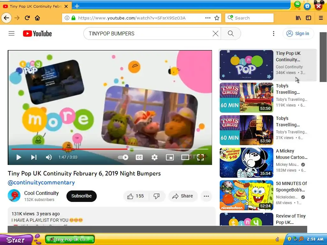Open a new tab with plus icon
This screenshot has height=245, width=327.
tap(77, 6)
